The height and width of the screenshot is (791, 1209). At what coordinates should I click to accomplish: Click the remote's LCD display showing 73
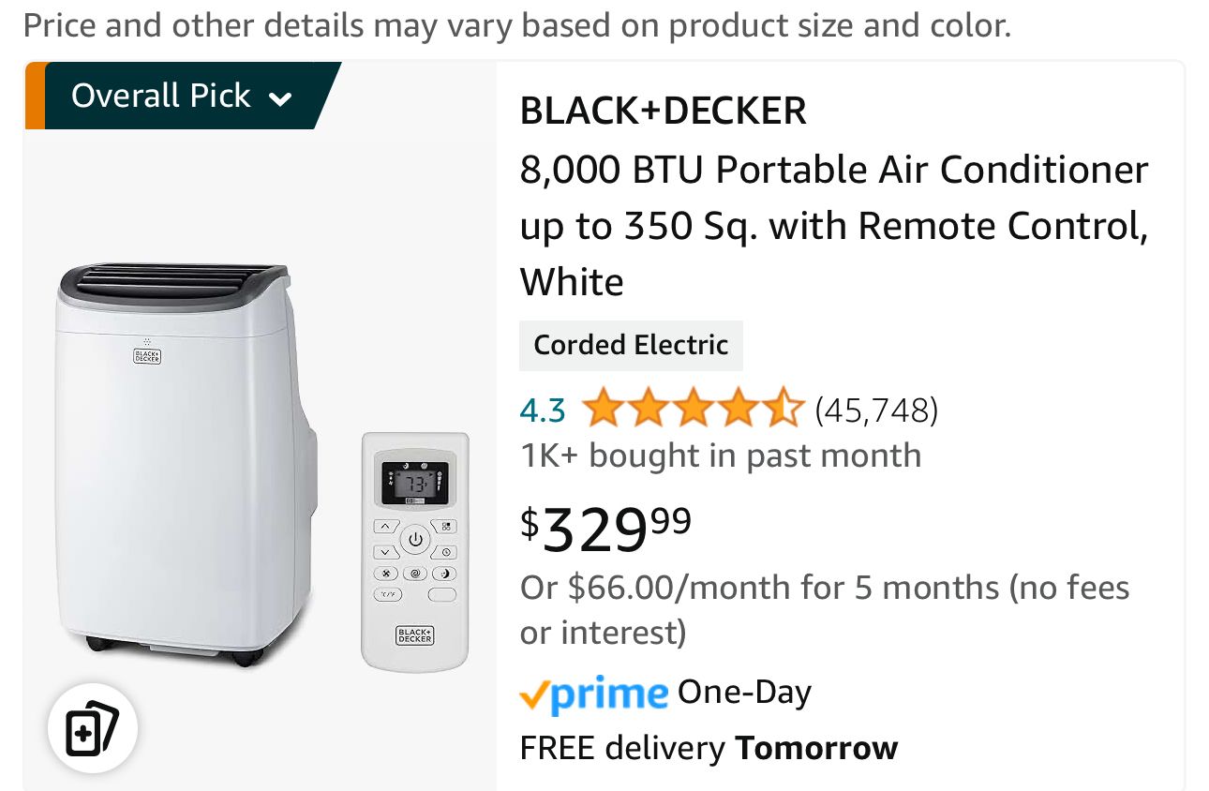tap(414, 484)
